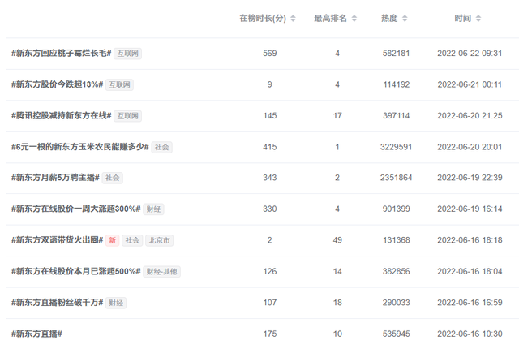Select highest rank value 17
This screenshot has width=519, height=349.
click(x=337, y=115)
